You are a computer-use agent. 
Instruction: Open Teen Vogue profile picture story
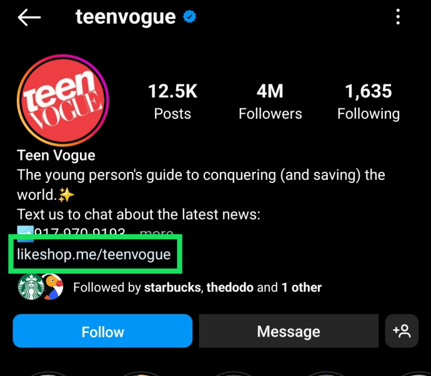(x=63, y=101)
